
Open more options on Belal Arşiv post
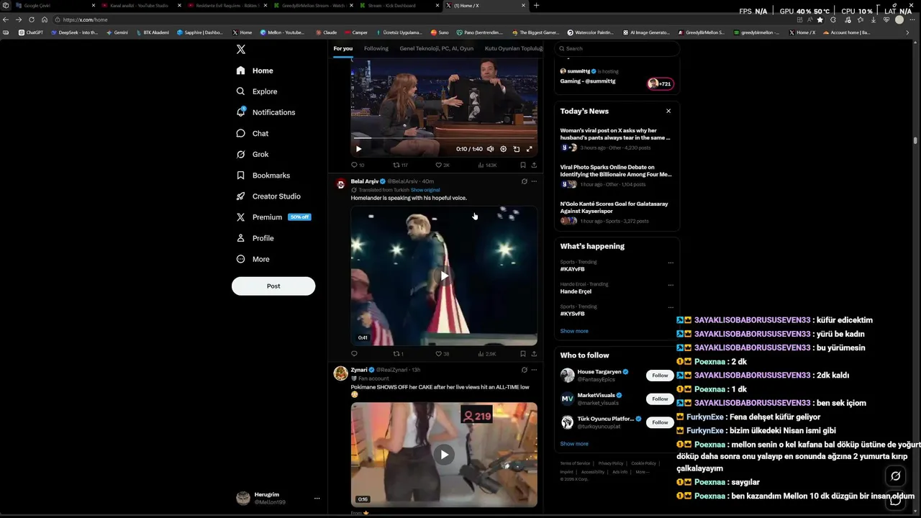click(x=534, y=181)
